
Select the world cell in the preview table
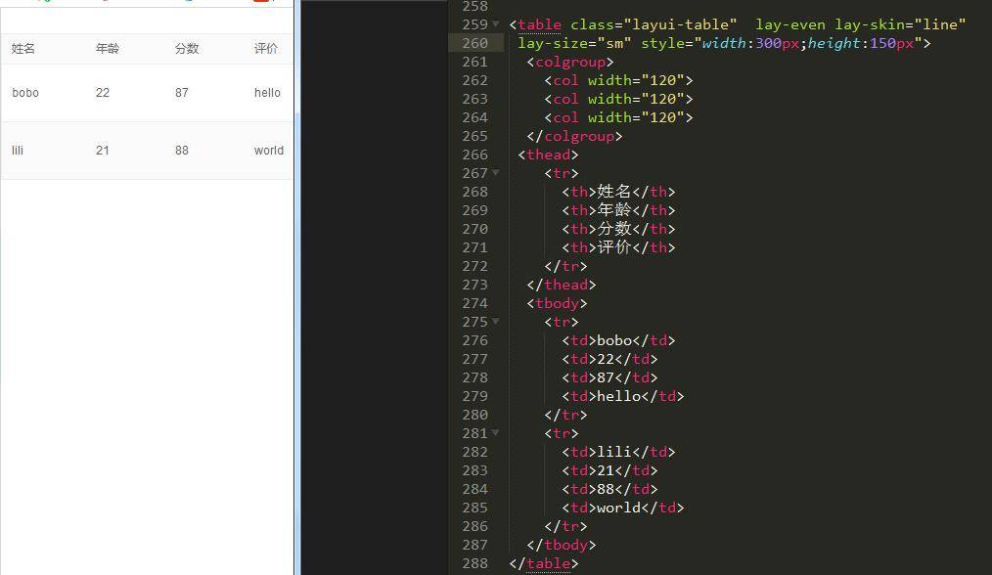point(269,151)
